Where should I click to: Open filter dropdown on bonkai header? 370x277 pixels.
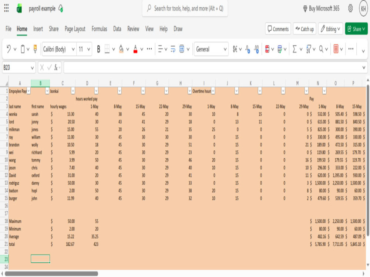(73, 91)
